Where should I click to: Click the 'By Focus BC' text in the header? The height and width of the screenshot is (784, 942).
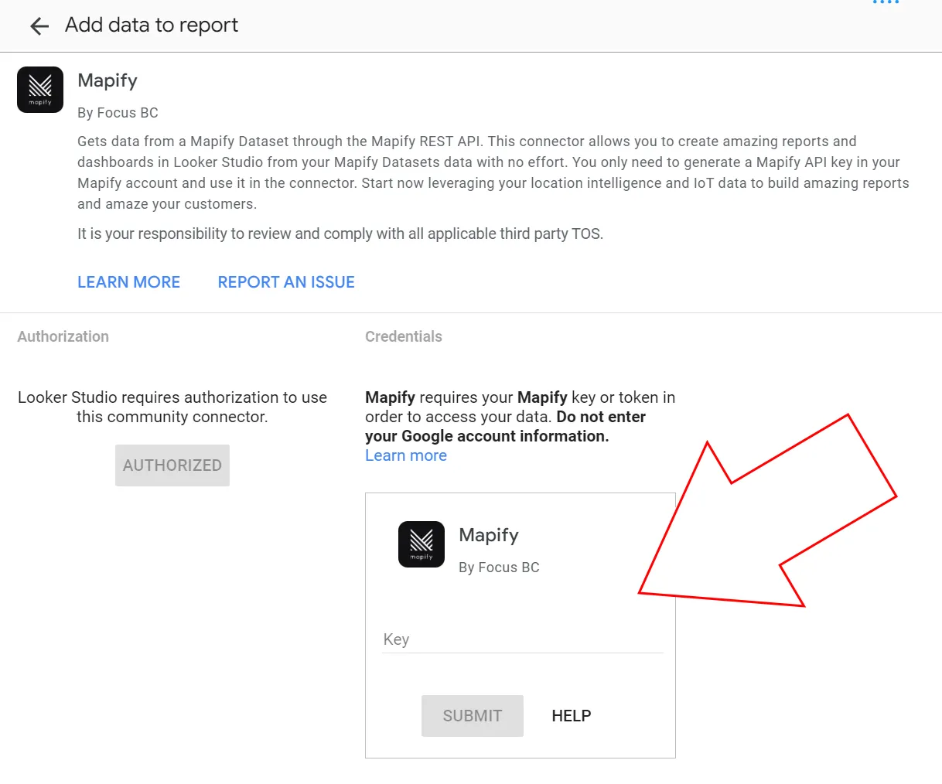click(118, 113)
